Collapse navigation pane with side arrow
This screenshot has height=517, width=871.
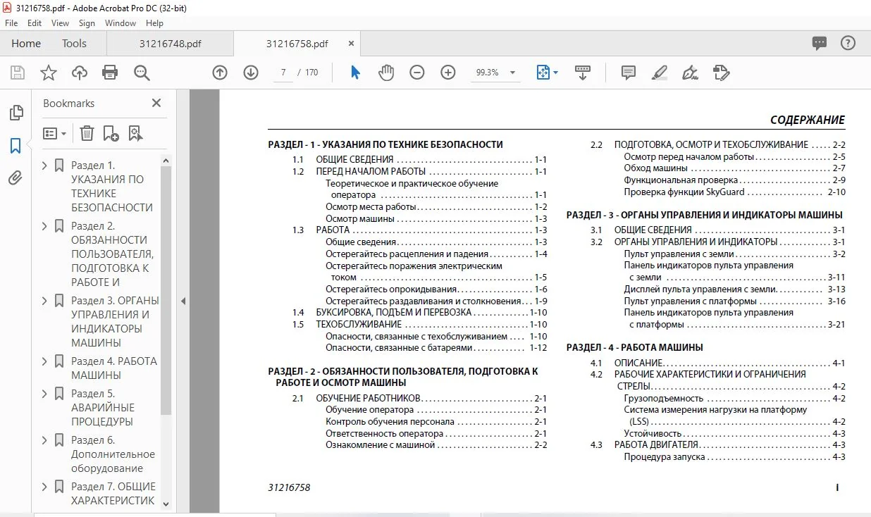183,301
